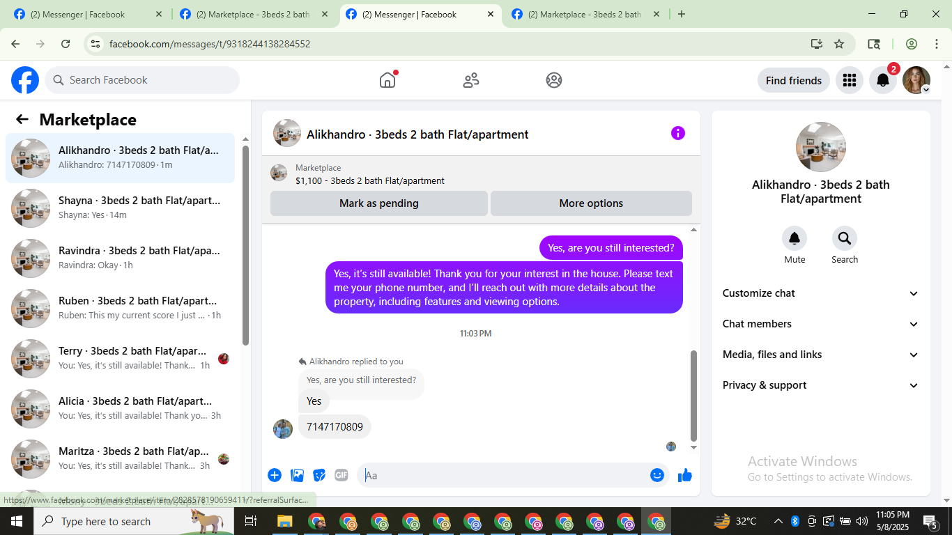Viewport: 952px width, 535px height.
Task: Click the install app icon in address bar
Action: (817, 44)
